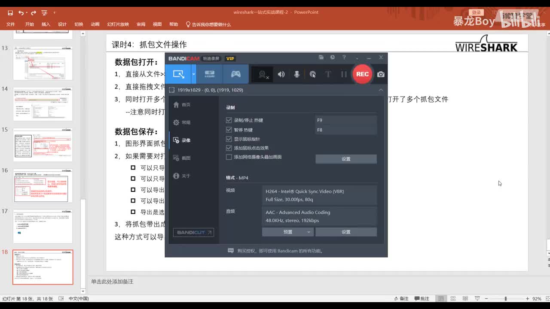550x309 pixels.
Task: Select Bandicam screen rectangle recording mode
Action: coord(178,74)
